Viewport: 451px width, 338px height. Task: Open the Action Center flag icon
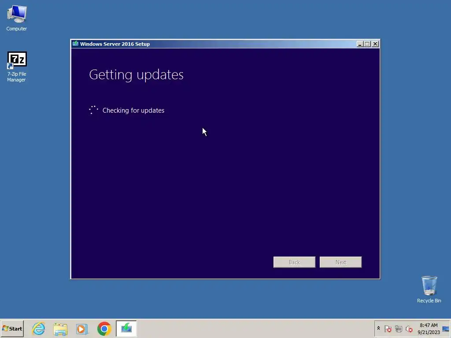coord(388,328)
